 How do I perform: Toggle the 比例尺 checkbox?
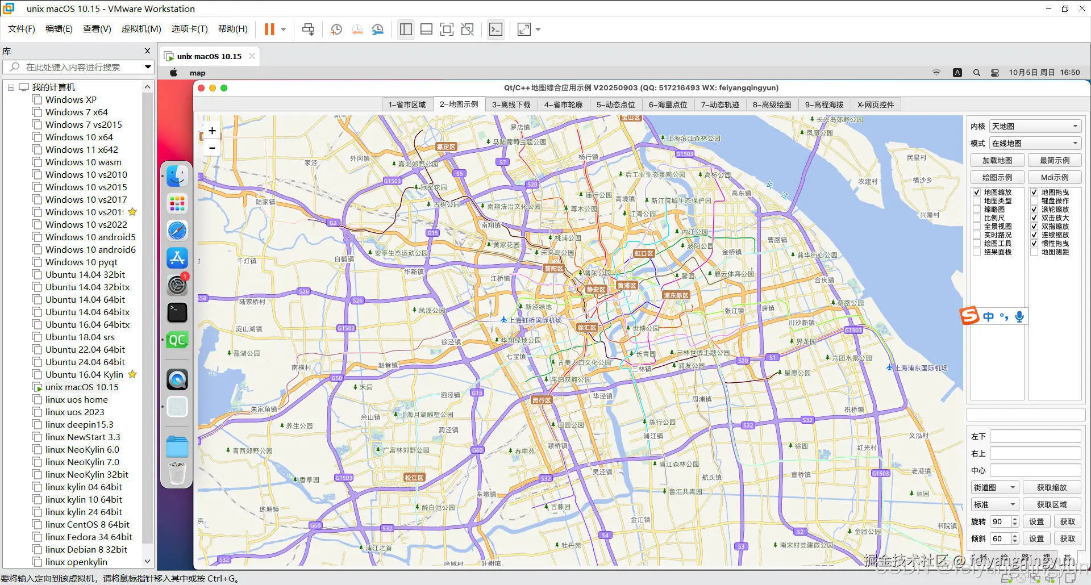[x=977, y=218]
